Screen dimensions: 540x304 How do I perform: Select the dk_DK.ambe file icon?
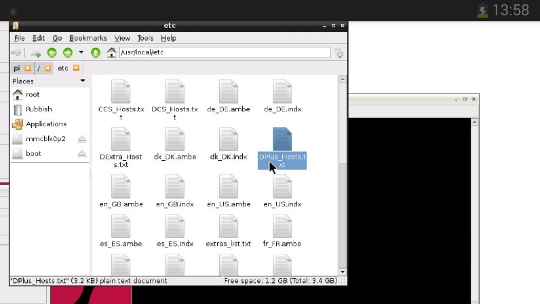(175, 139)
